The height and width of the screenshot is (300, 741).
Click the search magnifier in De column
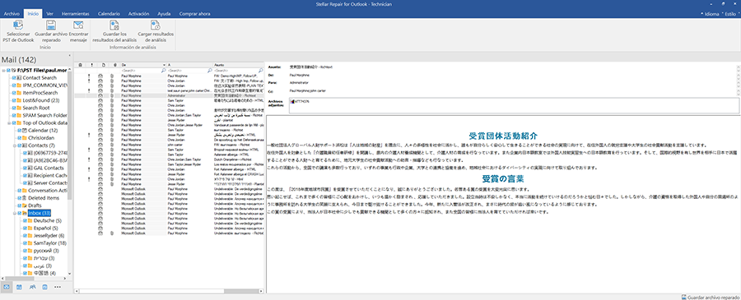coord(164,70)
